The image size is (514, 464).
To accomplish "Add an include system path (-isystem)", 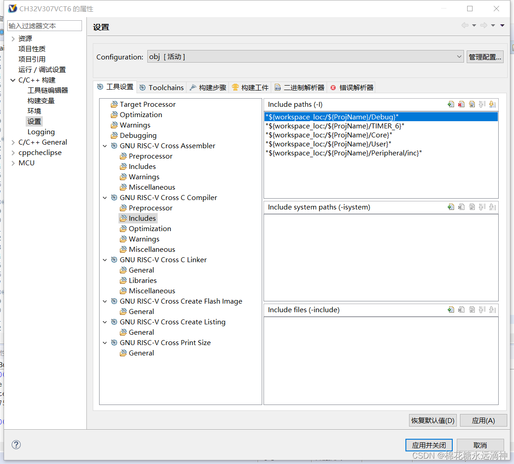I will (451, 207).
